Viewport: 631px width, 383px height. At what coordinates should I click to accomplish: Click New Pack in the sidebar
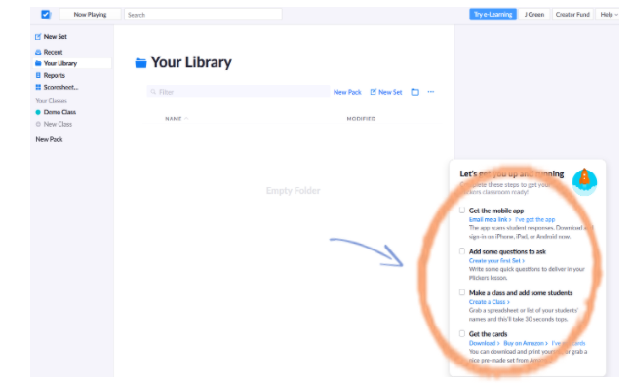(x=49, y=139)
